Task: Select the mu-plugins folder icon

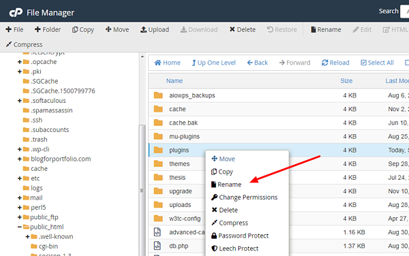Action: point(158,136)
